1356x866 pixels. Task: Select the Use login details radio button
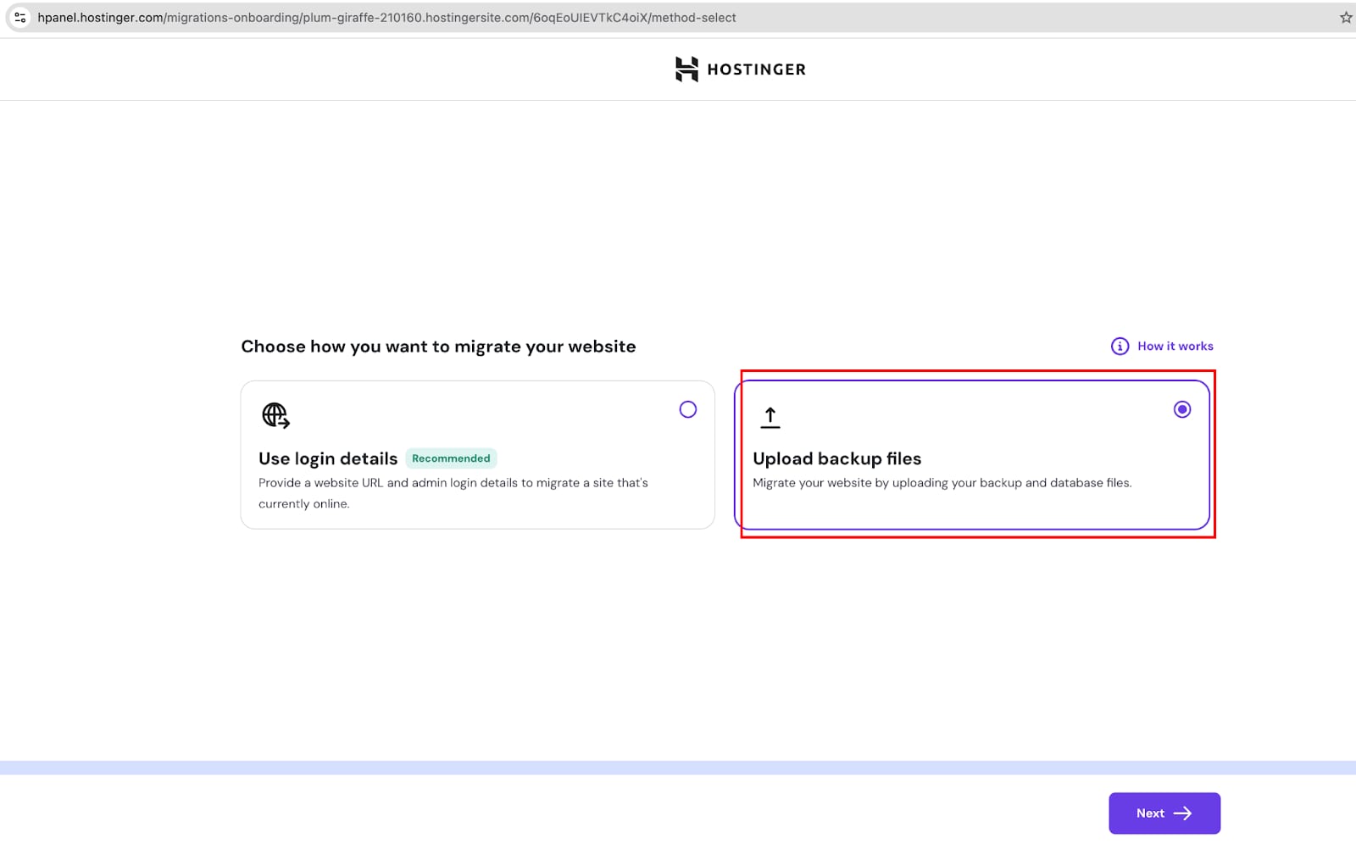(687, 409)
